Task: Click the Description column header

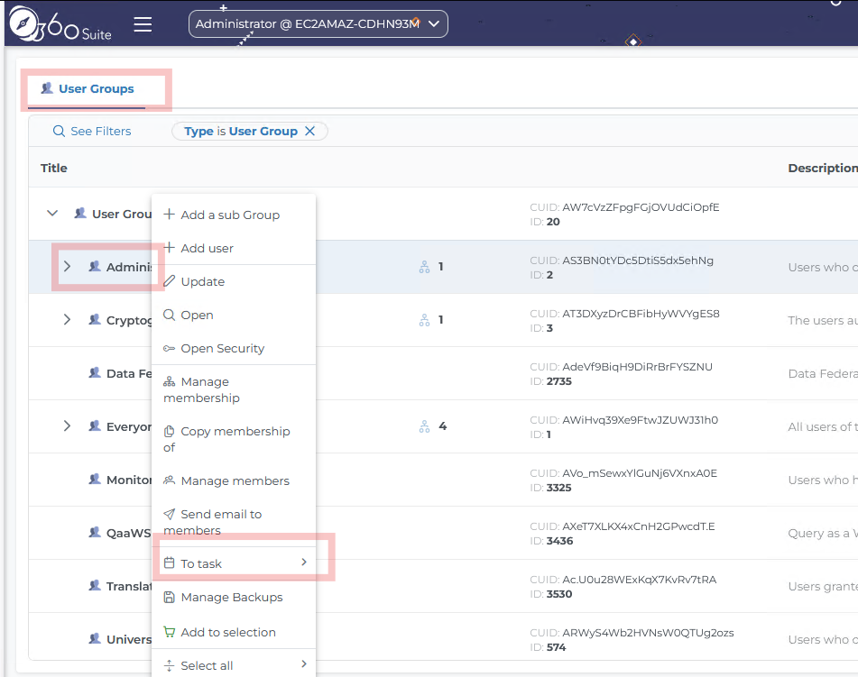Action: tap(823, 168)
